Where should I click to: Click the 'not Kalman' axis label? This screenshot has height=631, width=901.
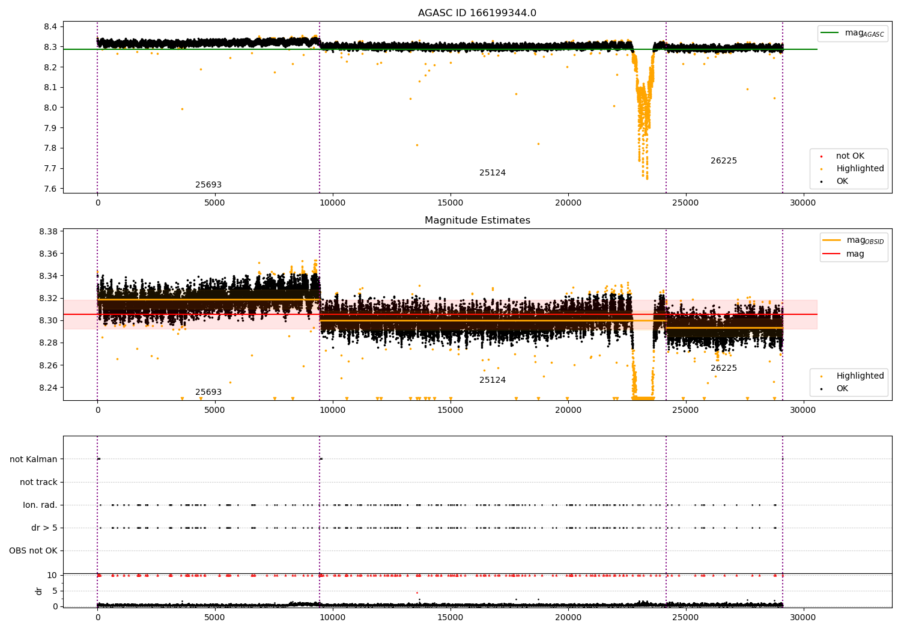(34, 459)
